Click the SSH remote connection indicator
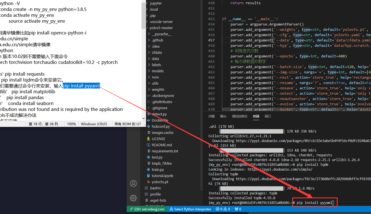Screen dimensions: 371x214 (x=147, y=209)
